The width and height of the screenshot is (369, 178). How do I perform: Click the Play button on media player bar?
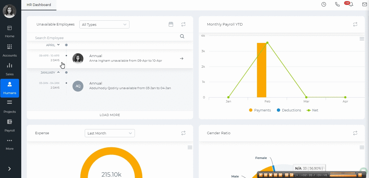261,175
